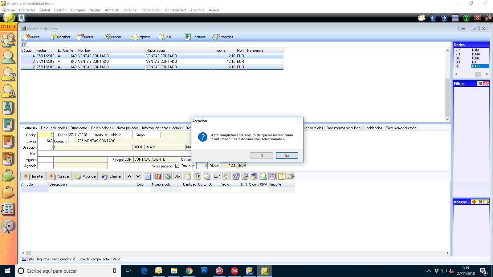The height and width of the screenshot is (277, 493).
Task: Select albarán row with code 3
Action: pos(152,62)
